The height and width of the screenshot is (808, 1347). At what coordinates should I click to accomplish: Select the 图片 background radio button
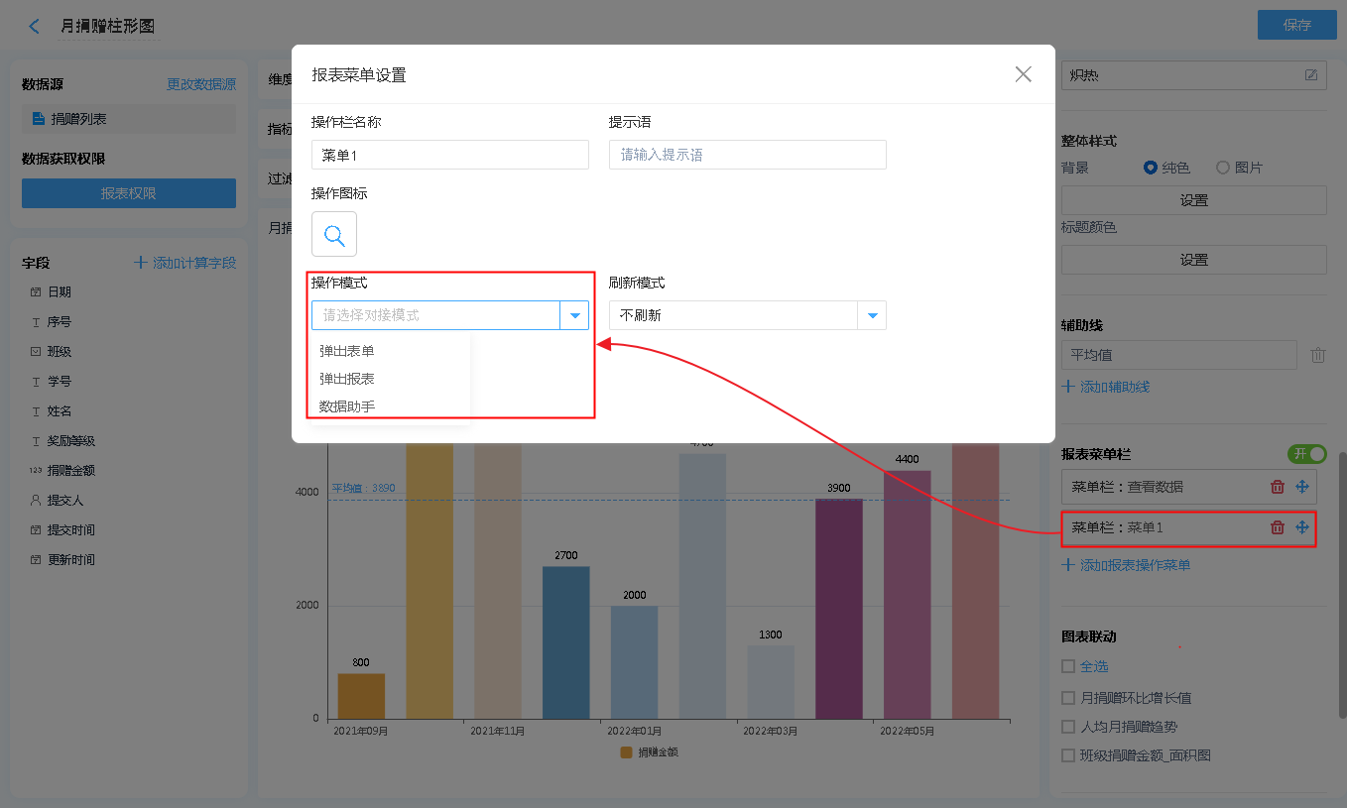[1223, 168]
